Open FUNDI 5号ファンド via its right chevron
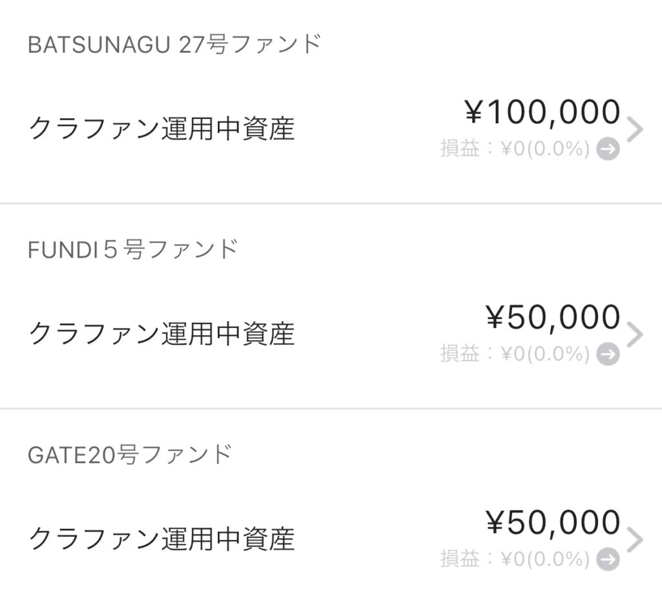The width and height of the screenshot is (662, 600). coord(635,335)
